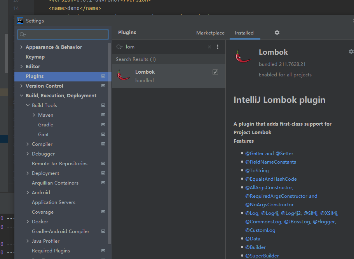The height and width of the screenshot is (259, 354).
Task: Clear the 'lom' plugin search text
Action: click(209, 47)
